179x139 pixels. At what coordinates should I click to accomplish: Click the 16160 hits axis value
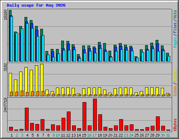pyautogui.click(x=5, y=15)
